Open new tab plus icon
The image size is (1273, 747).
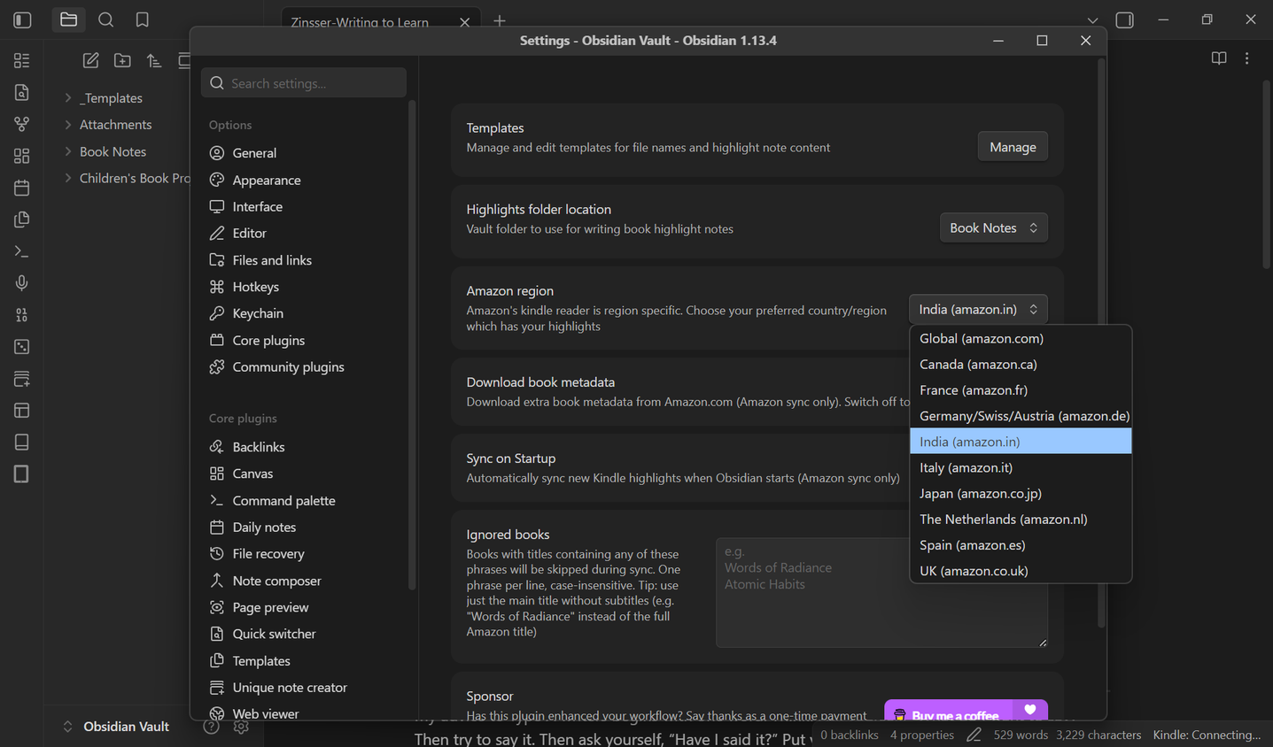[500, 20]
